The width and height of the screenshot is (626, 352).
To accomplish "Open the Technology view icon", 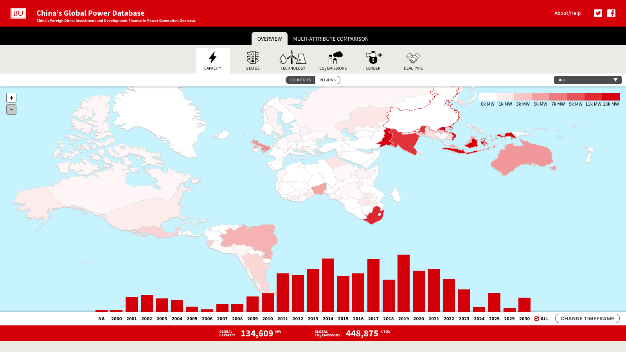I will (293, 57).
